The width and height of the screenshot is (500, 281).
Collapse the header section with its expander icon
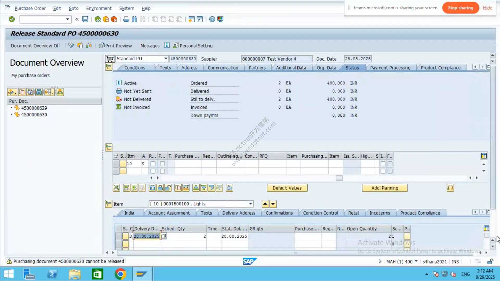[109, 67]
